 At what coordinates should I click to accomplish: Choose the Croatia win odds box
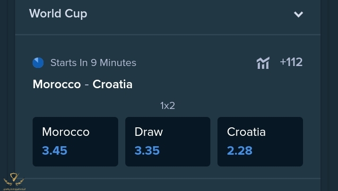[x=260, y=141]
